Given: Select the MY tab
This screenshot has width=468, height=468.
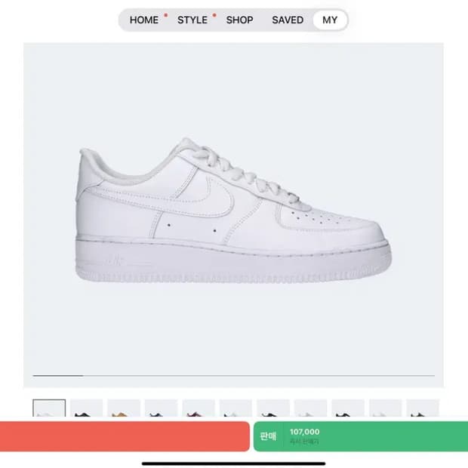Looking at the screenshot, I should 330,20.
